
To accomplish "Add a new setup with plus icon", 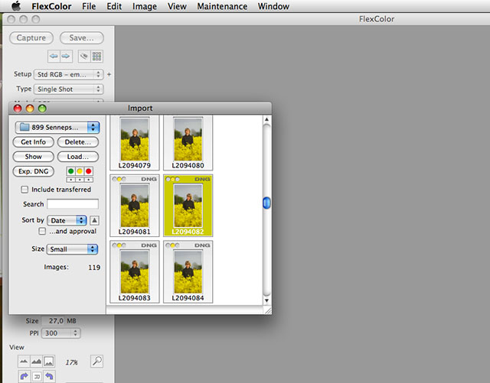I will 109,74.
